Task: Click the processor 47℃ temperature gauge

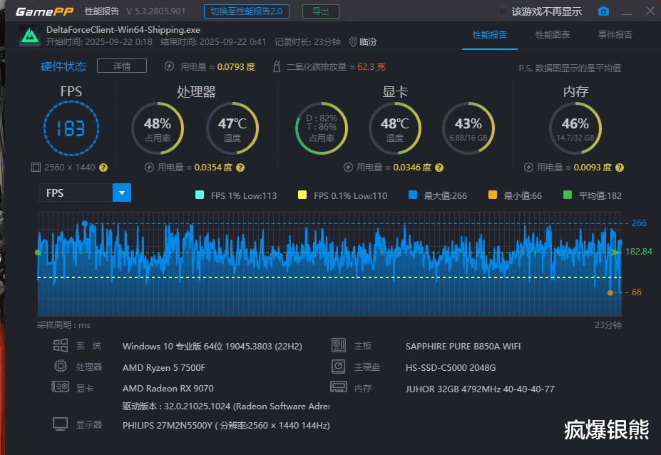Action: pos(232,128)
